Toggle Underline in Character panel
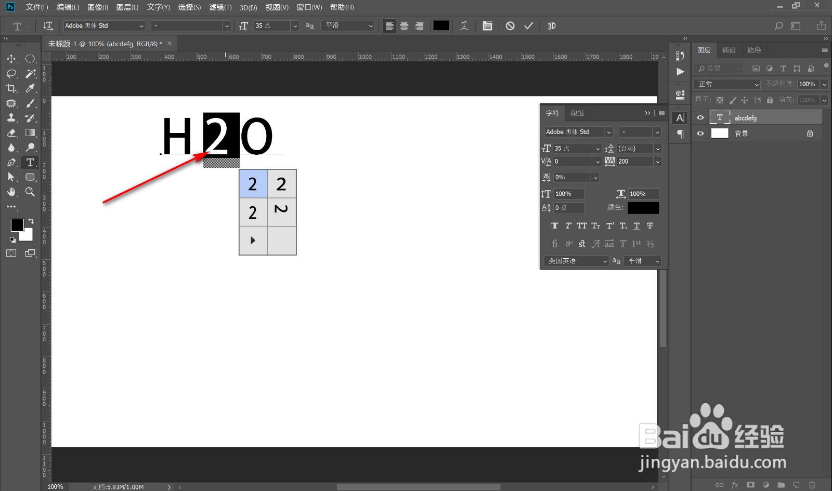Viewport: 832px width, 491px height. point(636,225)
